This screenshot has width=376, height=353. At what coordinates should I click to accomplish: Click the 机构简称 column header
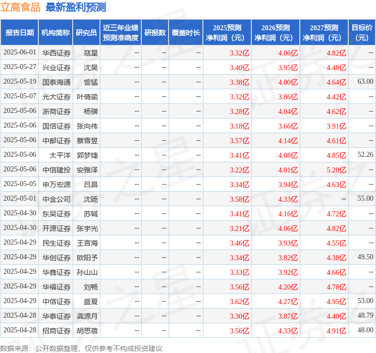point(56,33)
